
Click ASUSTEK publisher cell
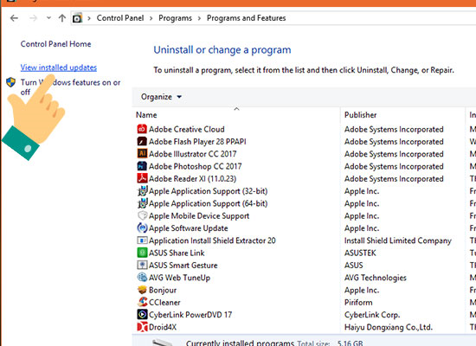pyautogui.click(x=360, y=253)
